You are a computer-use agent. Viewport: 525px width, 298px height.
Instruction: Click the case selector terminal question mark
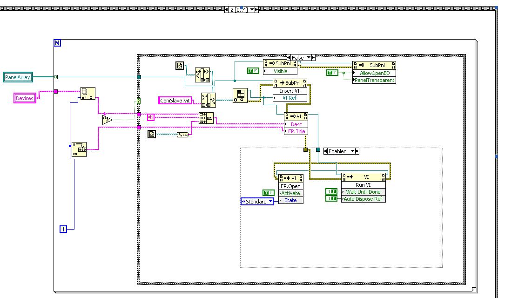[x=139, y=101]
